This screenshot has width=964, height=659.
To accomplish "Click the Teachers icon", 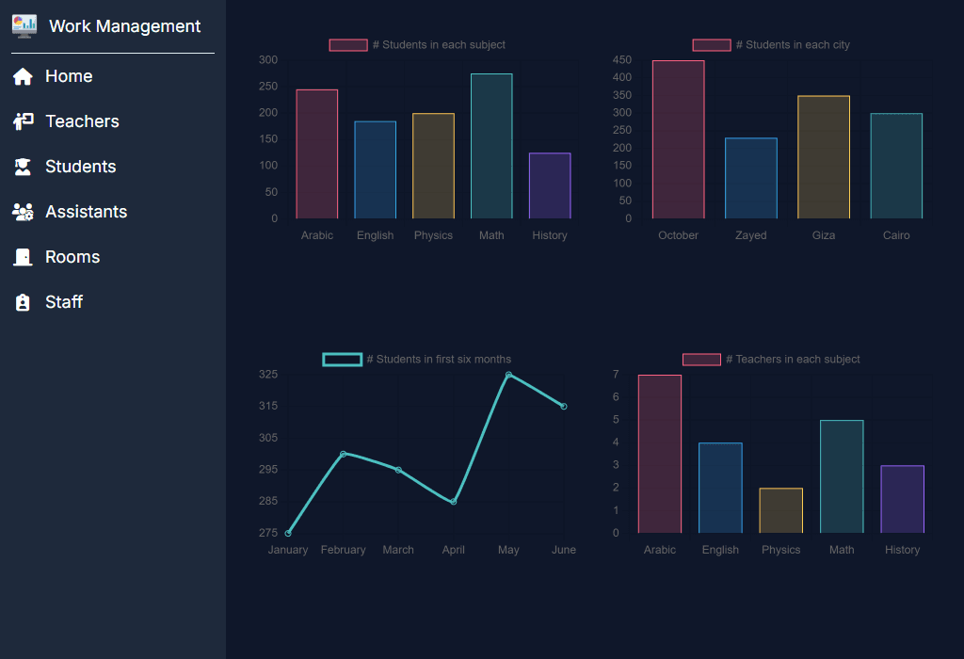I will click(23, 121).
